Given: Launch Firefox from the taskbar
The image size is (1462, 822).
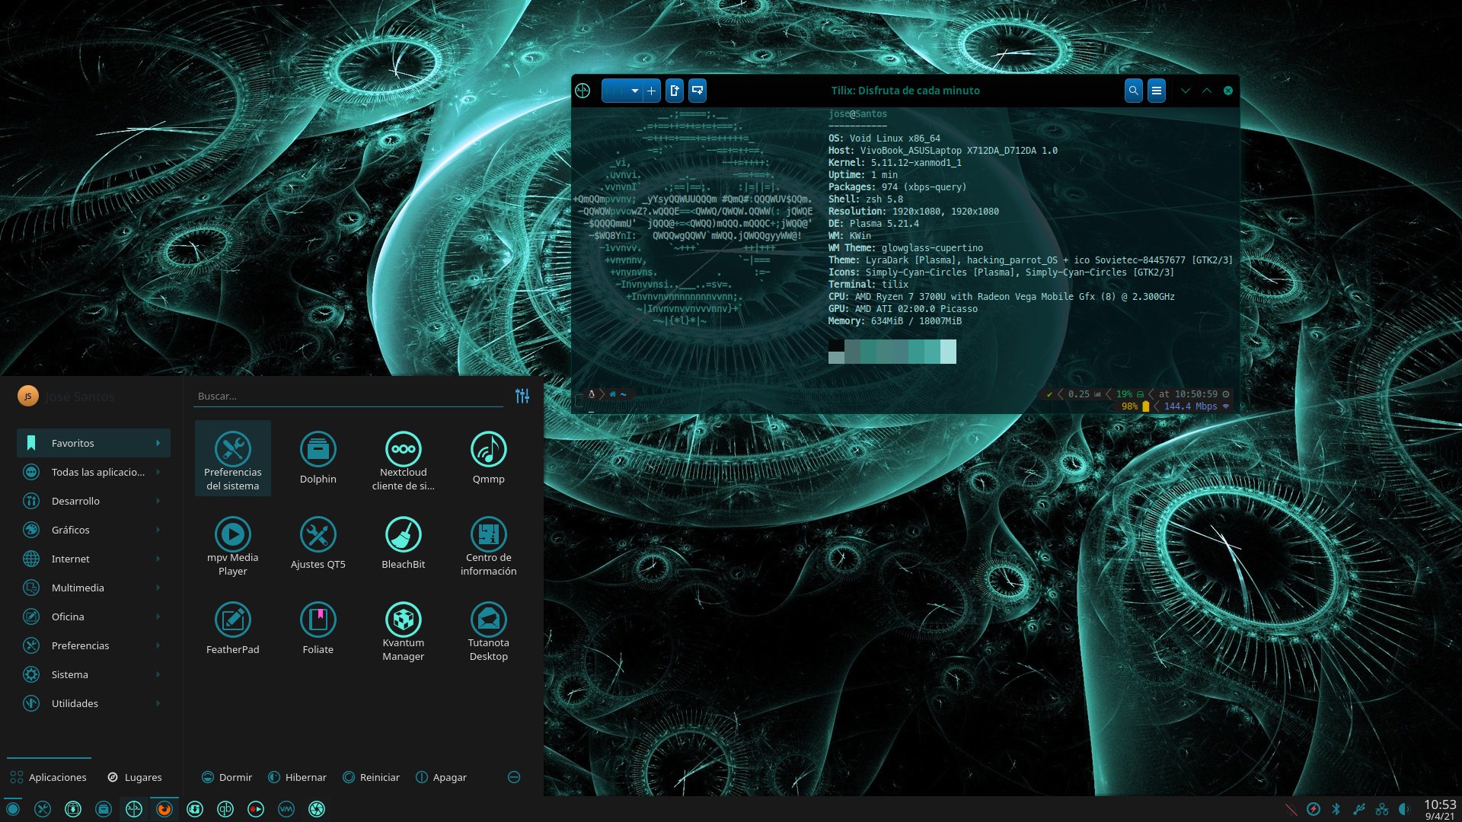Looking at the screenshot, I should [x=164, y=809].
